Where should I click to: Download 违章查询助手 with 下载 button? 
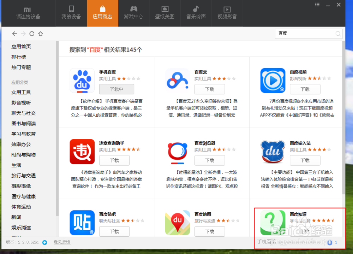(x=114, y=160)
